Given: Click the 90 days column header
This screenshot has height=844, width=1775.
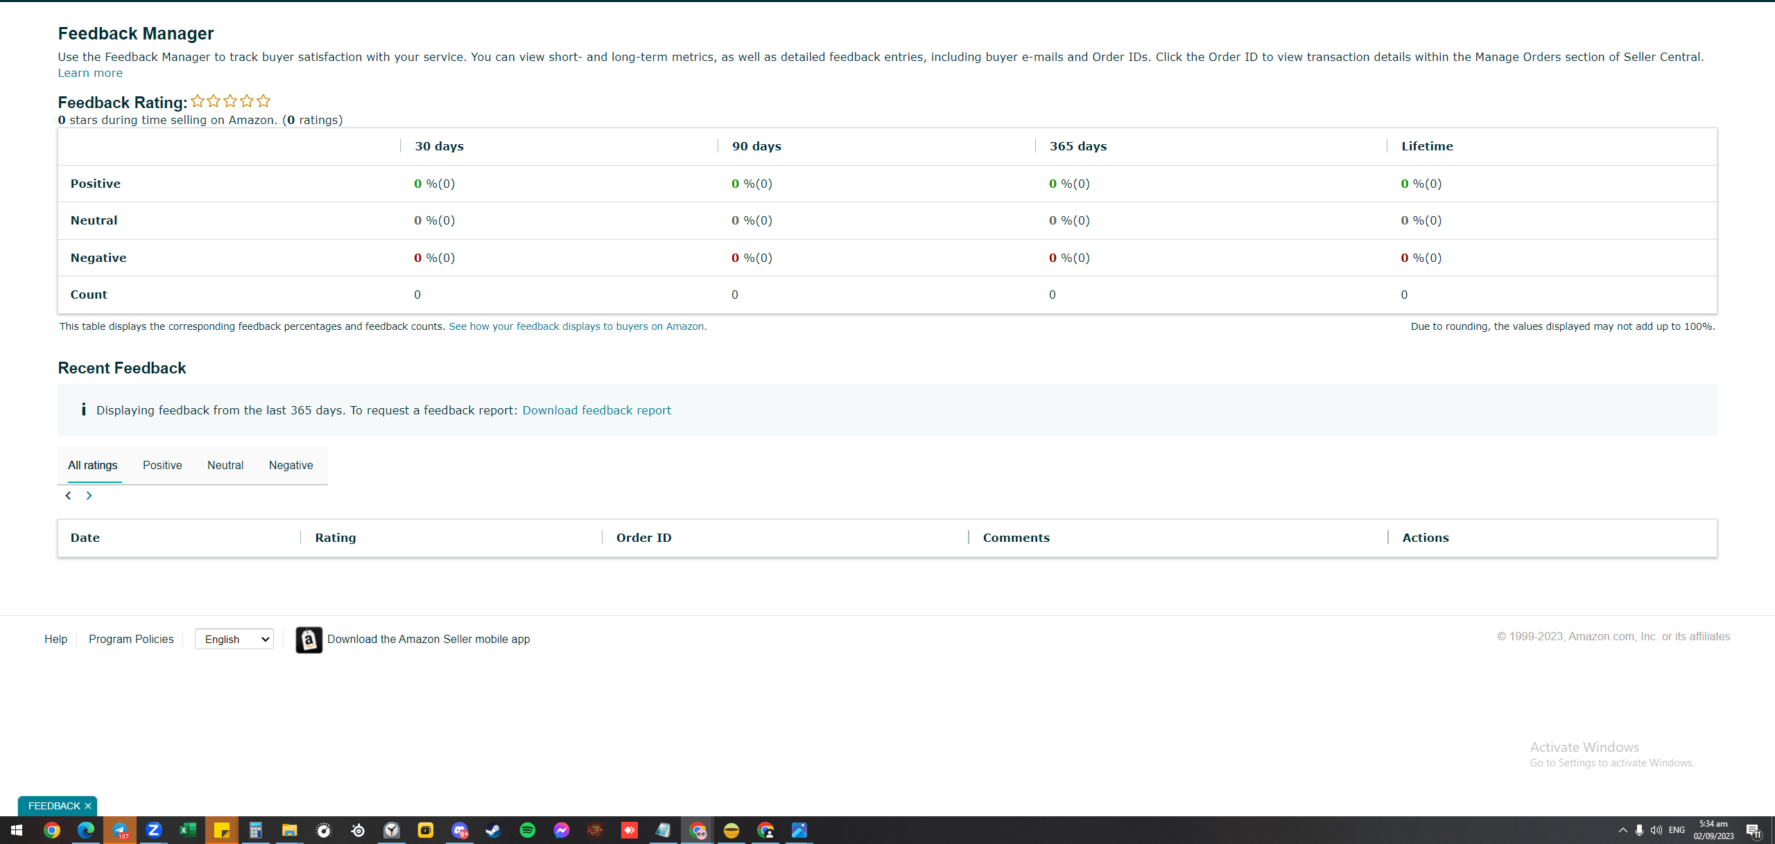Looking at the screenshot, I should click(x=756, y=146).
